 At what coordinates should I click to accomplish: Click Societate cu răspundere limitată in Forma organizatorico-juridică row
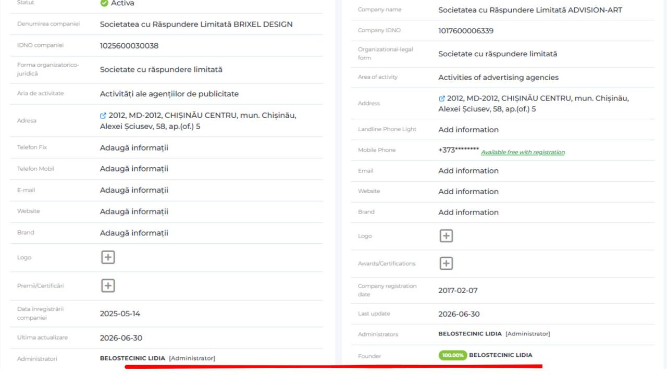point(161,70)
